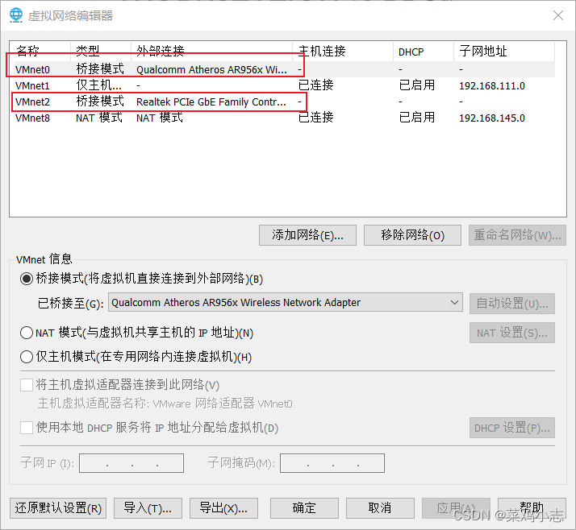Click Qualcomm Atheros AR956x Wi... cell

point(211,70)
